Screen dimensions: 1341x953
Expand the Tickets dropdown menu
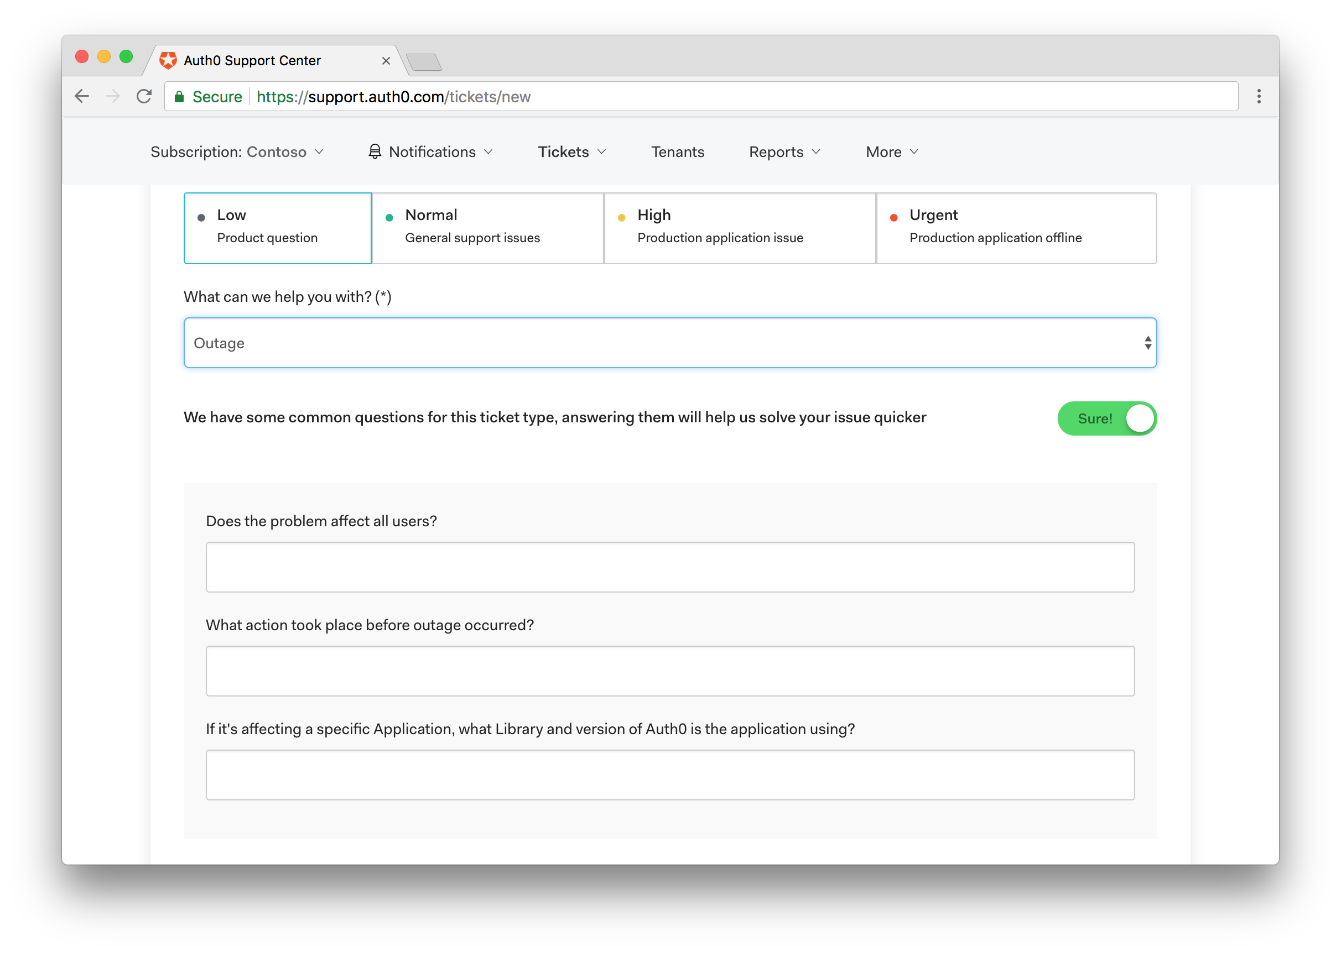coord(571,151)
